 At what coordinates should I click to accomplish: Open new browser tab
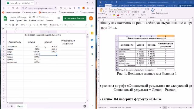click(37, 3)
